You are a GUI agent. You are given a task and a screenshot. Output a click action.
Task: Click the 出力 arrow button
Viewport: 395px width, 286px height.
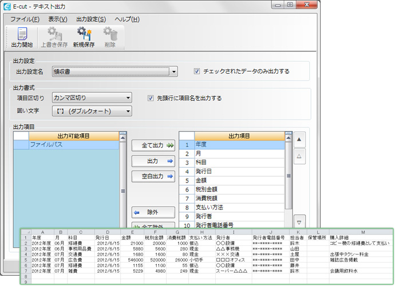click(153, 161)
